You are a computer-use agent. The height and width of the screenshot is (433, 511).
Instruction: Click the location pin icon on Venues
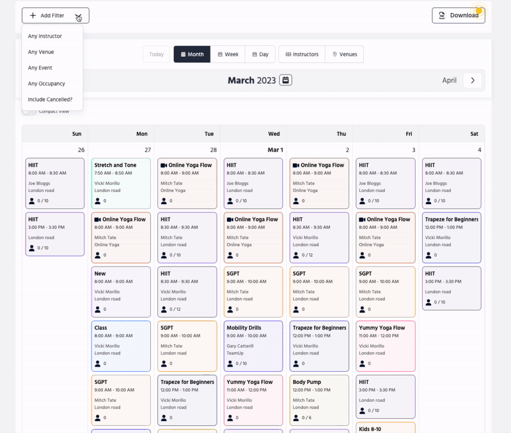[x=335, y=54]
